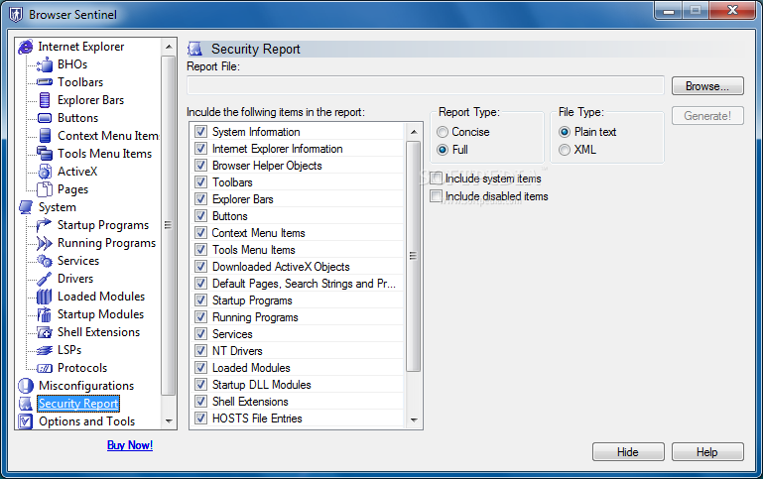Select the Security Report tree item label
Image resolution: width=763 pixels, height=479 pixels.
coord(78,404)
